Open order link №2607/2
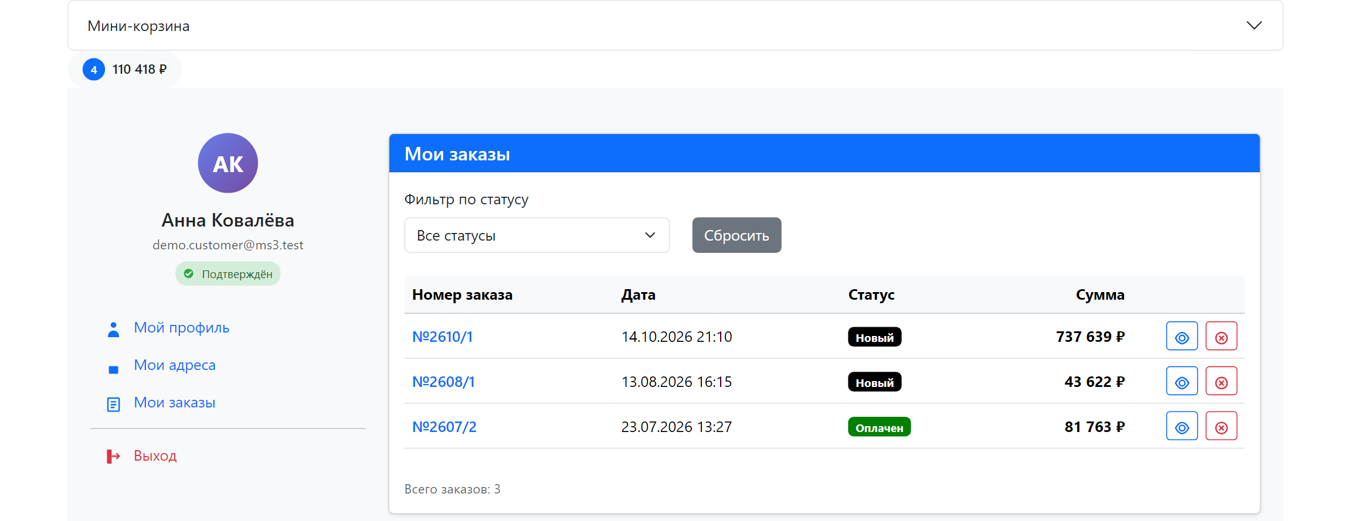 tap(444, 427)
